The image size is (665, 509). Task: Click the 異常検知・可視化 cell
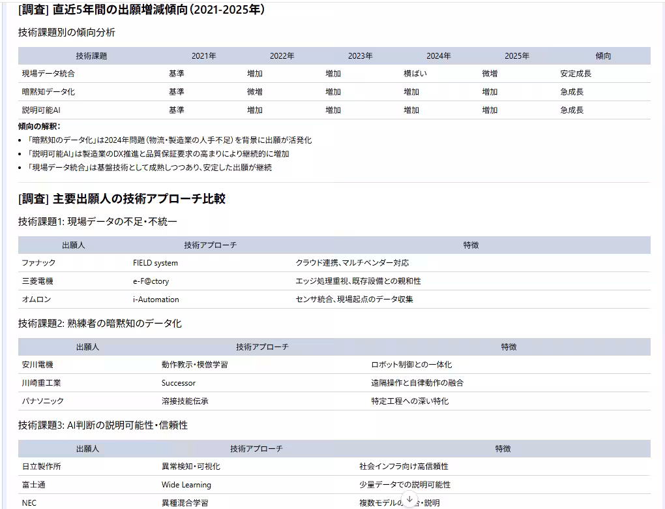tap(191, 467)
